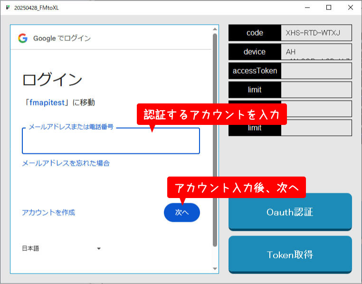Click the vertical scrollbar thumb in login pane
This screenshot has height=284, width=362.
point(215,140)
